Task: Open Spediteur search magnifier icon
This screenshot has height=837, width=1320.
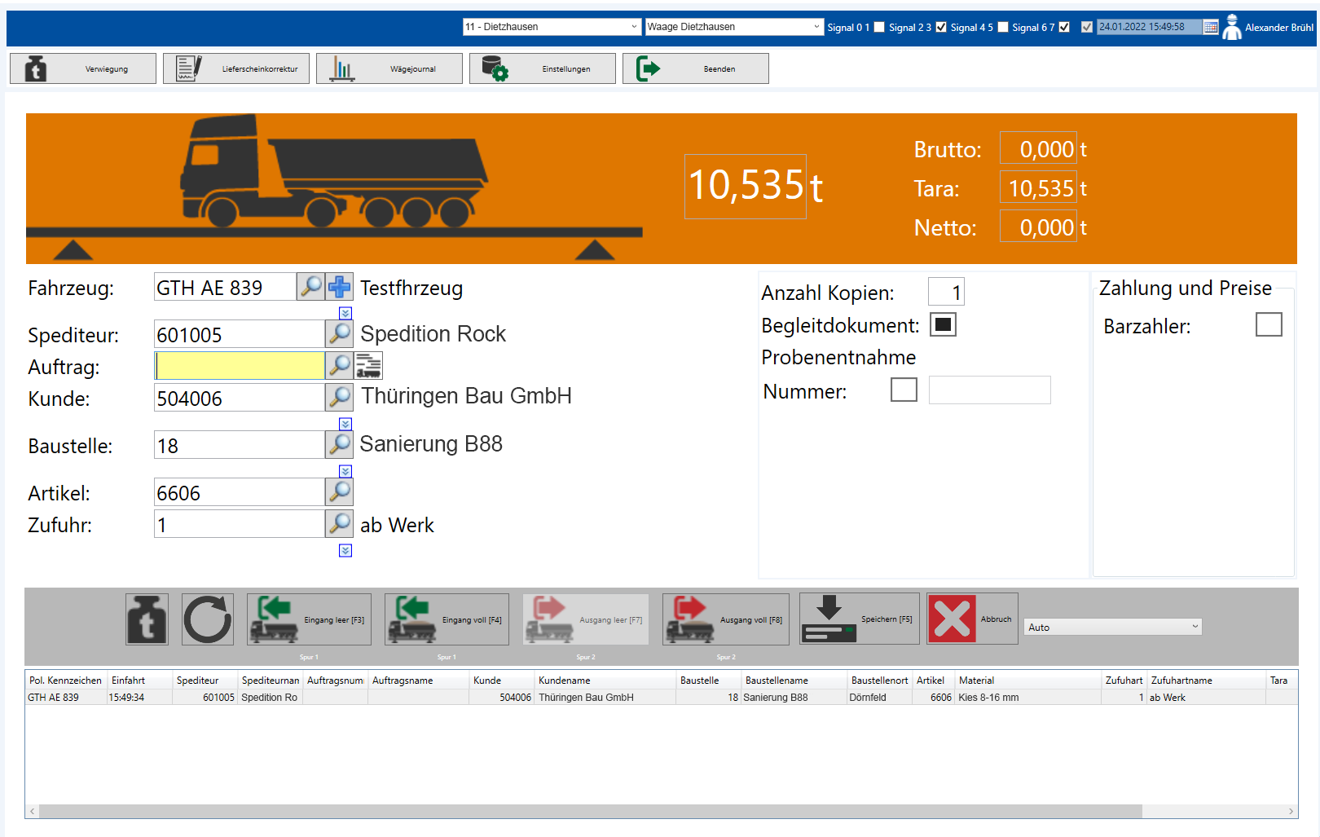Action: pos(340,333)
